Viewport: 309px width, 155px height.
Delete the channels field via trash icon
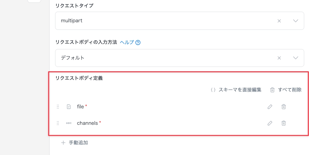click(x=284, y=123)
